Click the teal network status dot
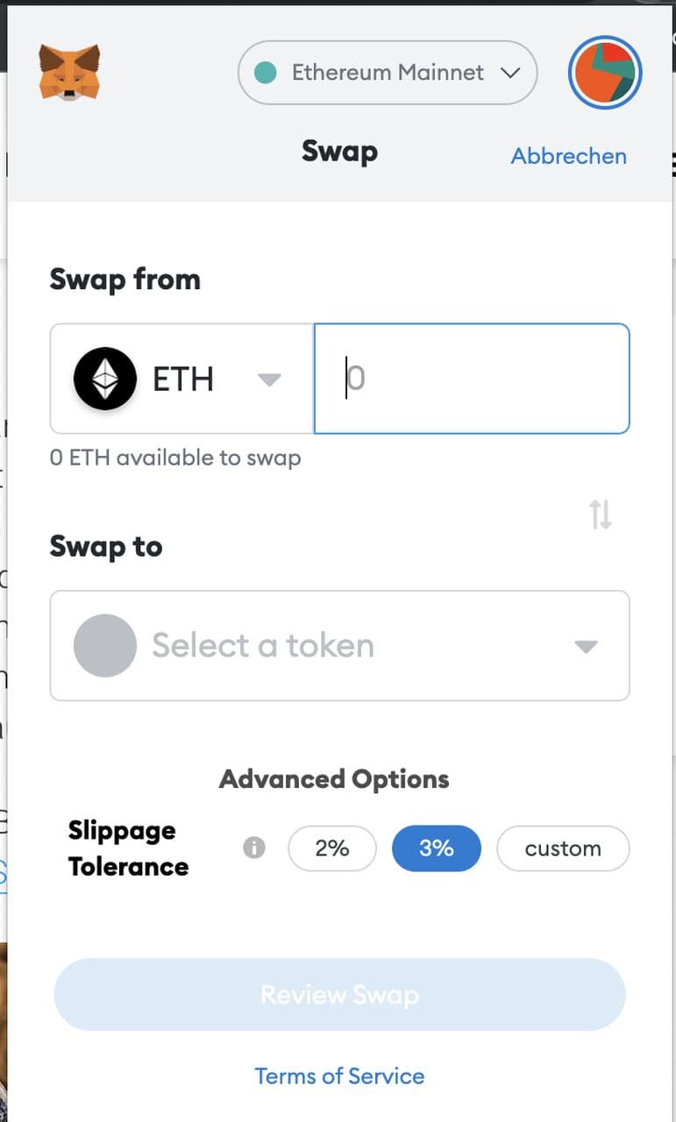This screenshot has height=1122, width=676. (265, 73)
